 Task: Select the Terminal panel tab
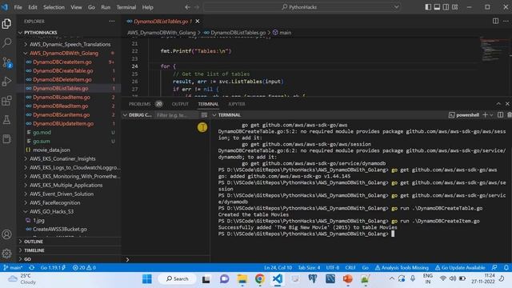208,104
